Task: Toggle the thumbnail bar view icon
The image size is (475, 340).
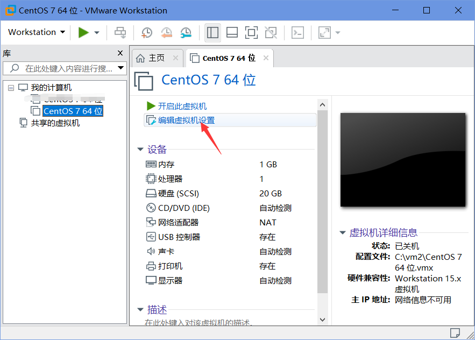Action: (x=232, y=32)
